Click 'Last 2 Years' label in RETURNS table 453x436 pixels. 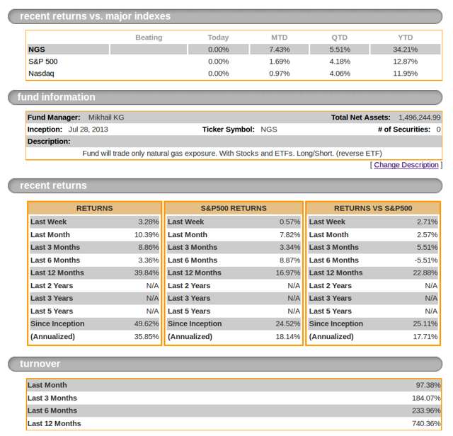point(52,286)
